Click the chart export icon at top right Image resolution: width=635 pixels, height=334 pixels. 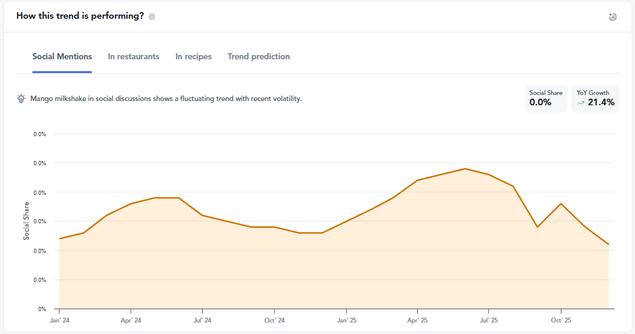pos(613,17)
